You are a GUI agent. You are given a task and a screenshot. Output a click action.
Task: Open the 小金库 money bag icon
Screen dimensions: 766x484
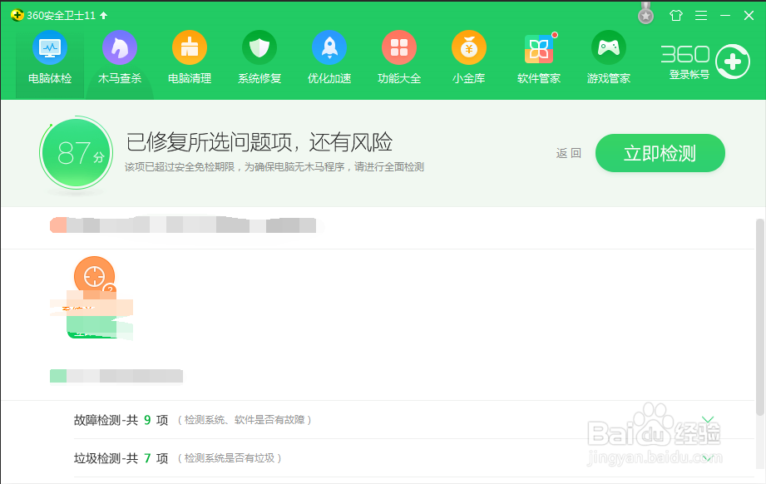(469, 48)
